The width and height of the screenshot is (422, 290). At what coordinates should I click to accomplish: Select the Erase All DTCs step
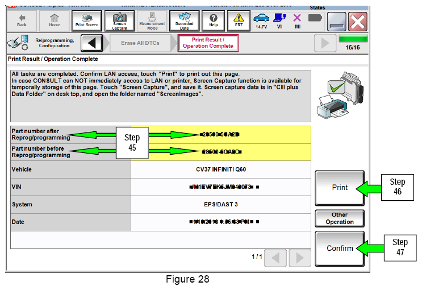tap(140, 43)
